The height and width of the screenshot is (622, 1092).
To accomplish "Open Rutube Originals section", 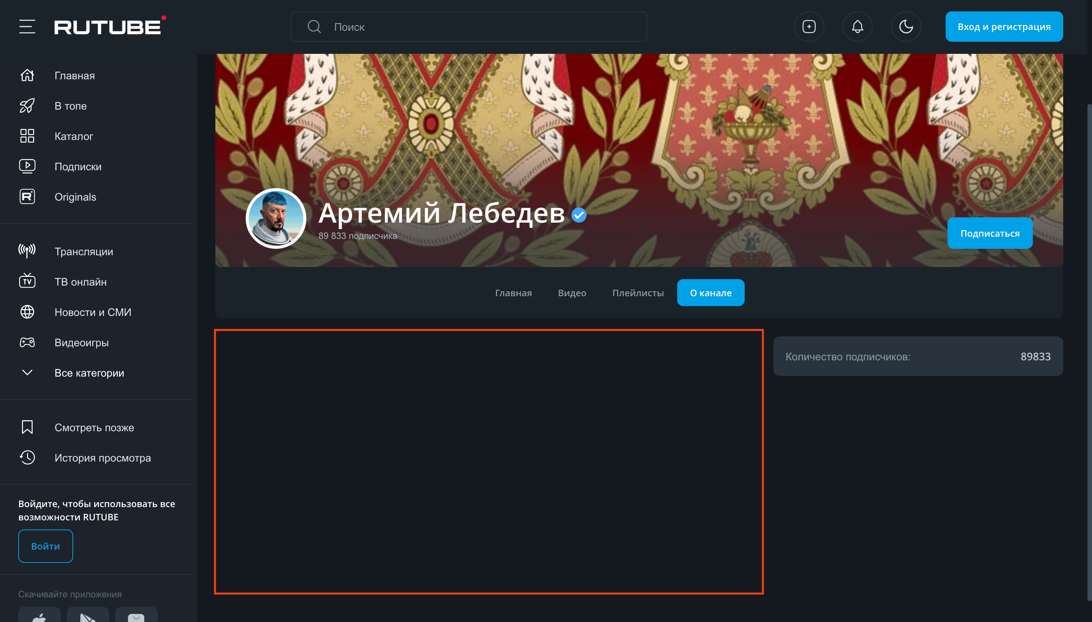I will 75,196.
